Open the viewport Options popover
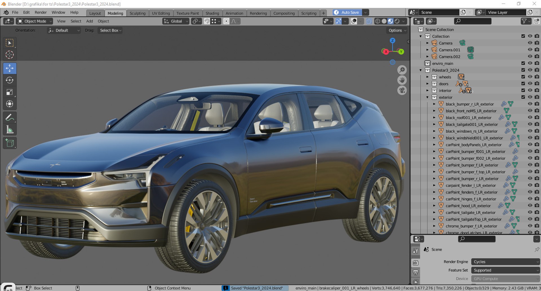Image resolution: width=541 pixels, height=291 pixels. coord(397,30)
